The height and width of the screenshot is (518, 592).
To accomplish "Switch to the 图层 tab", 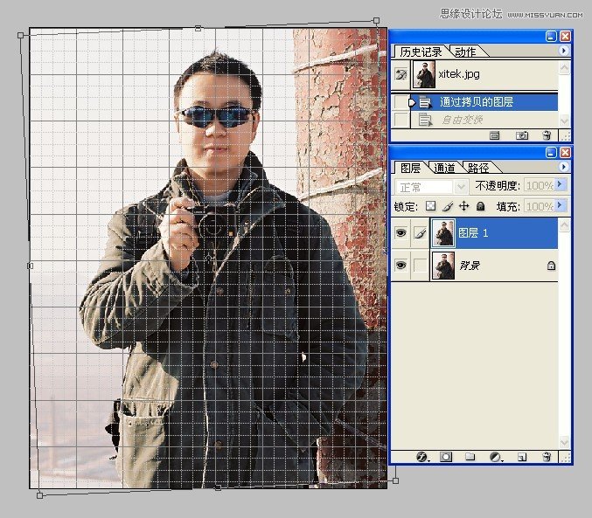I will (x=410, y=168).
